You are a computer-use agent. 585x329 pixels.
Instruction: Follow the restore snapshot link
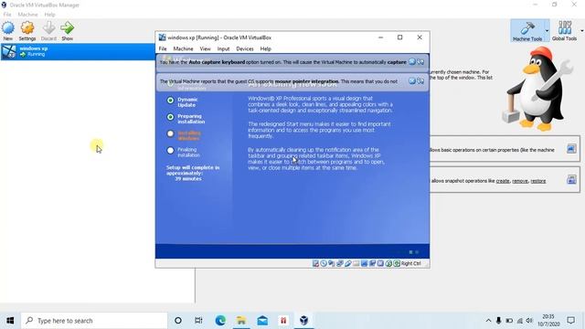538,181
